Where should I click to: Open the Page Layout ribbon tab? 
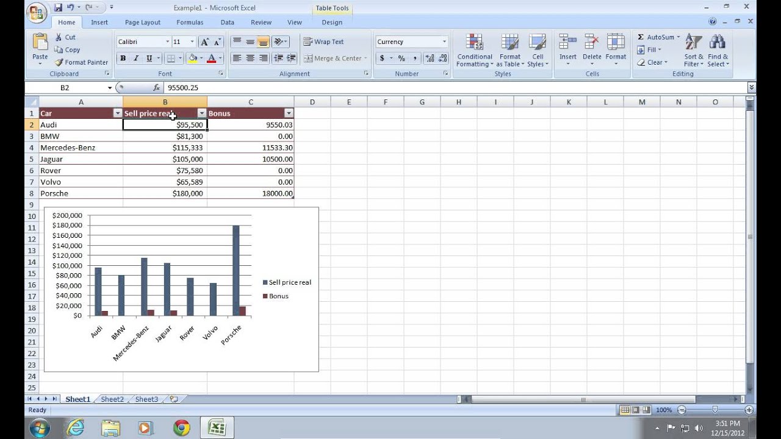[143, 23]
